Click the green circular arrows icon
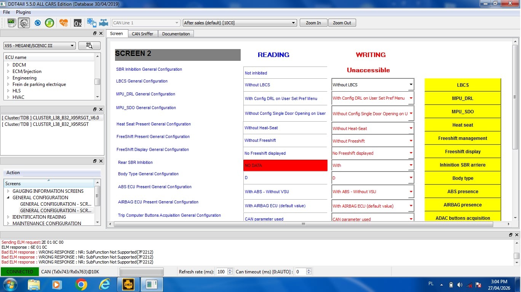Viewport: 521px width, 292px height. [x=50, y=23]
